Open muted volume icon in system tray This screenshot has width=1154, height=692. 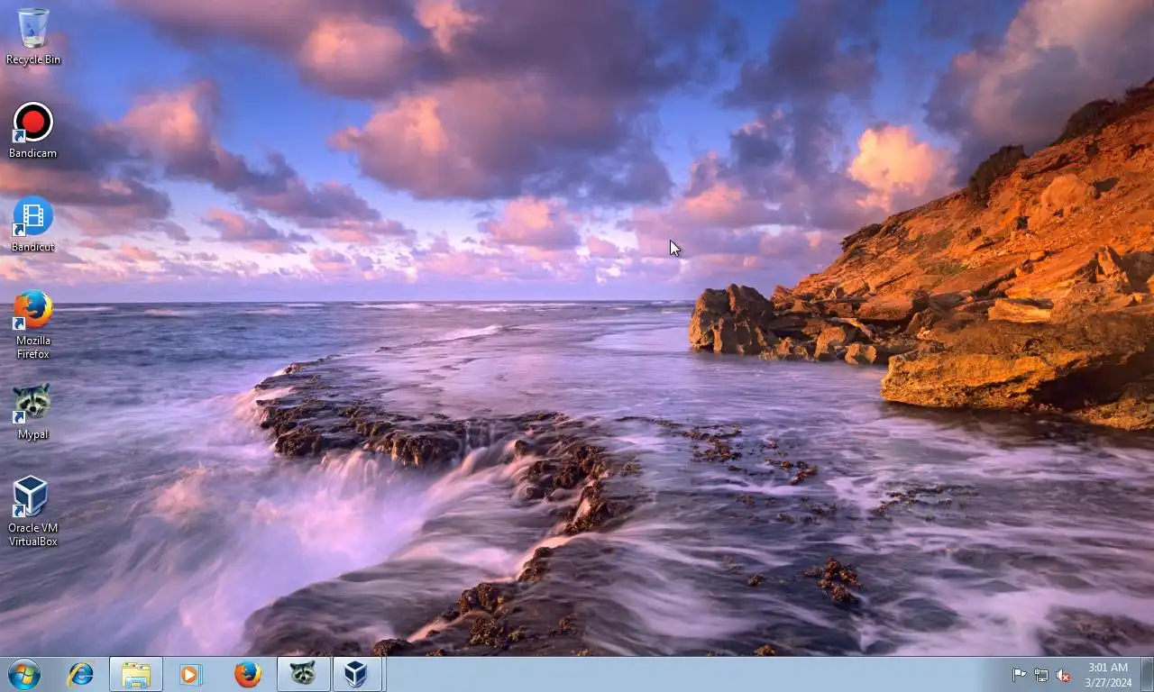click(1064, 675)
